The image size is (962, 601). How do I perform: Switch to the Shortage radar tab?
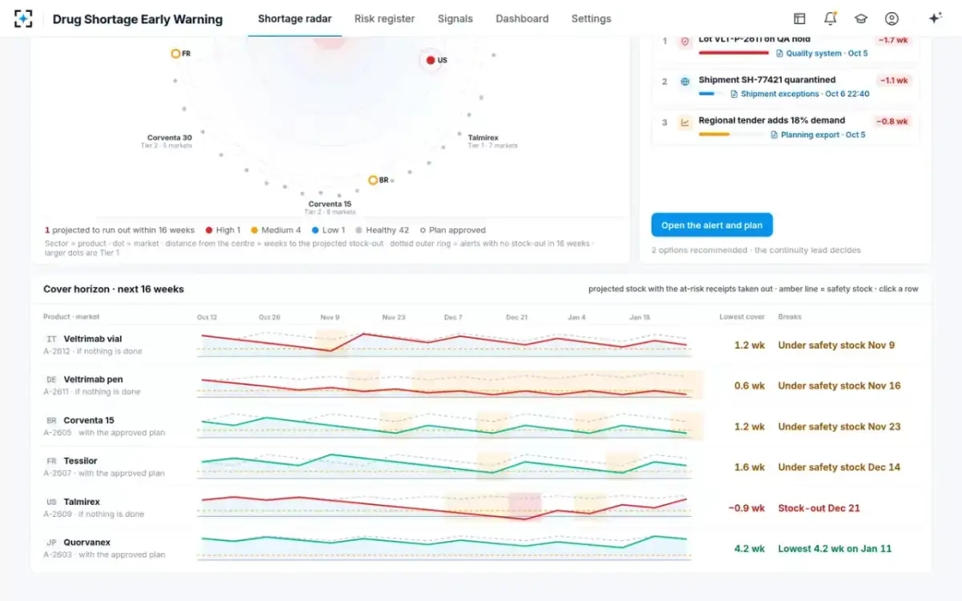click(294, 18)
